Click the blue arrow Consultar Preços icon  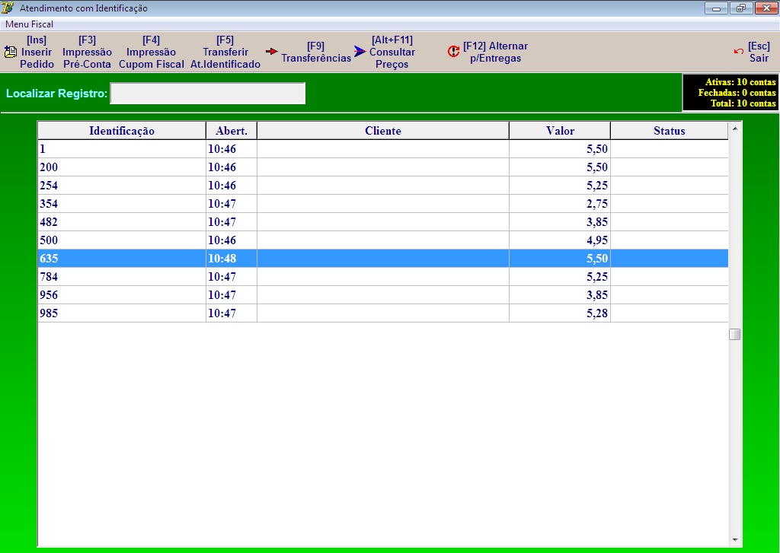coord(360,52)
